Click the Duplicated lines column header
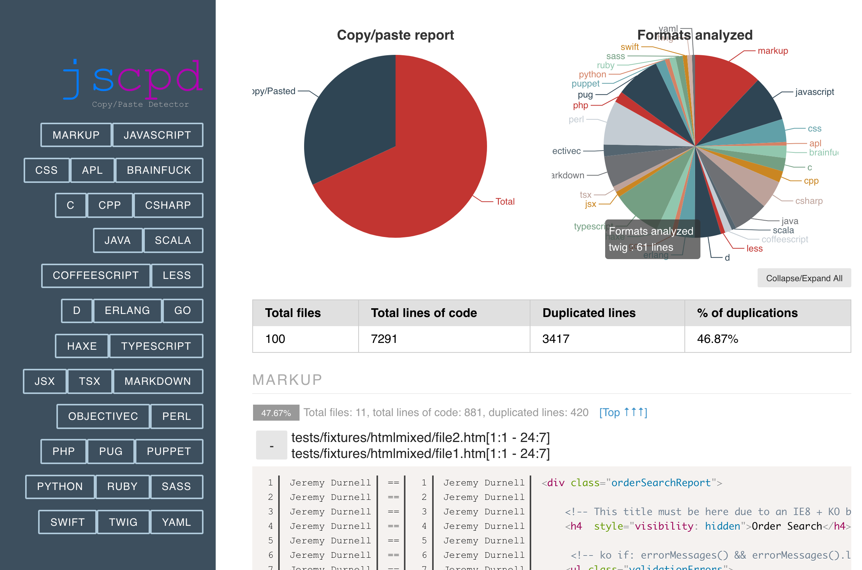862x570 pixels. pos(589,313)
